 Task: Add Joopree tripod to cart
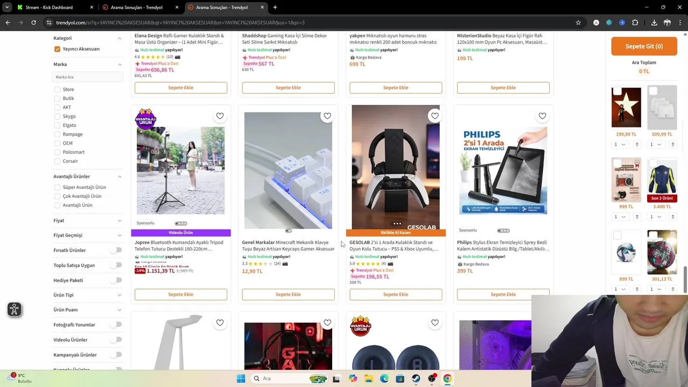coord(181,295)
